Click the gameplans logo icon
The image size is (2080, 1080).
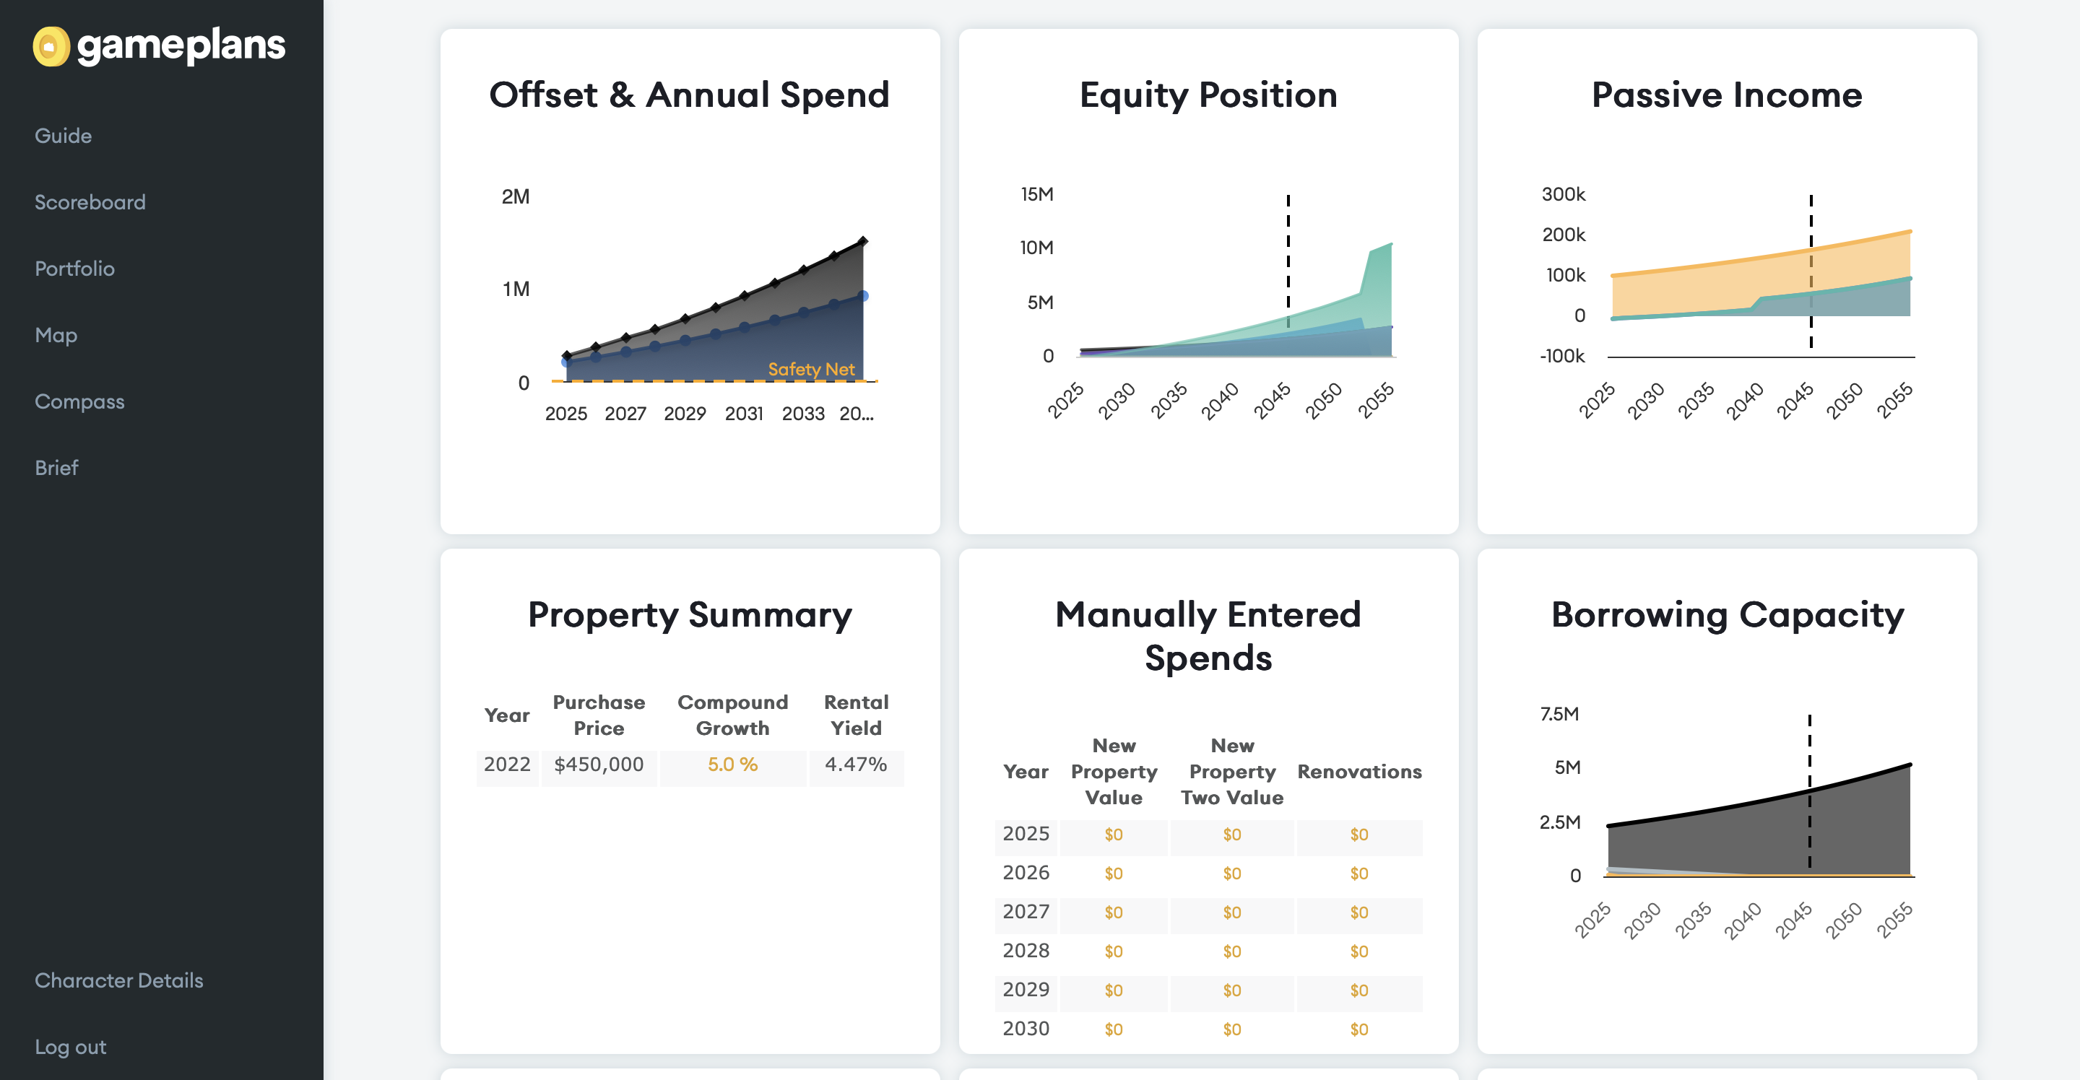click(51, 46)
